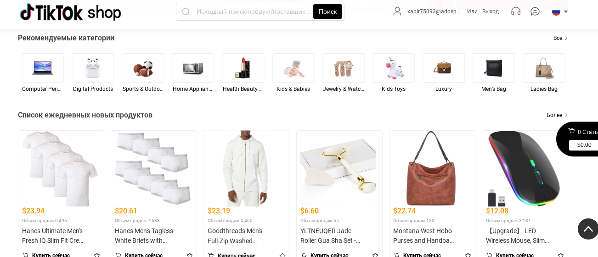Screen dimensions: 598x257
Task: Expand all recommended categories via Все
Action: point(560,38)
